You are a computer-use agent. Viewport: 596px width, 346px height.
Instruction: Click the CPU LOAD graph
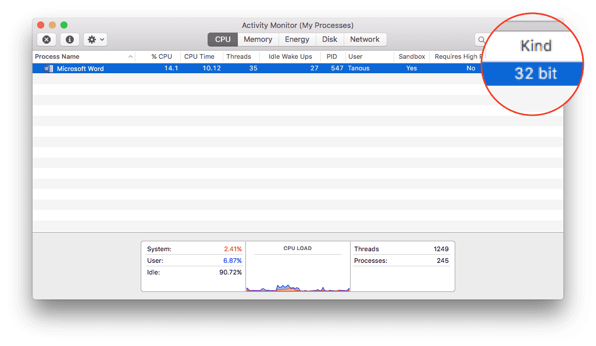pos(298,266)
